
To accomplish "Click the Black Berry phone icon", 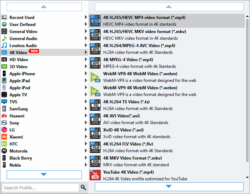I will [4, 158].
